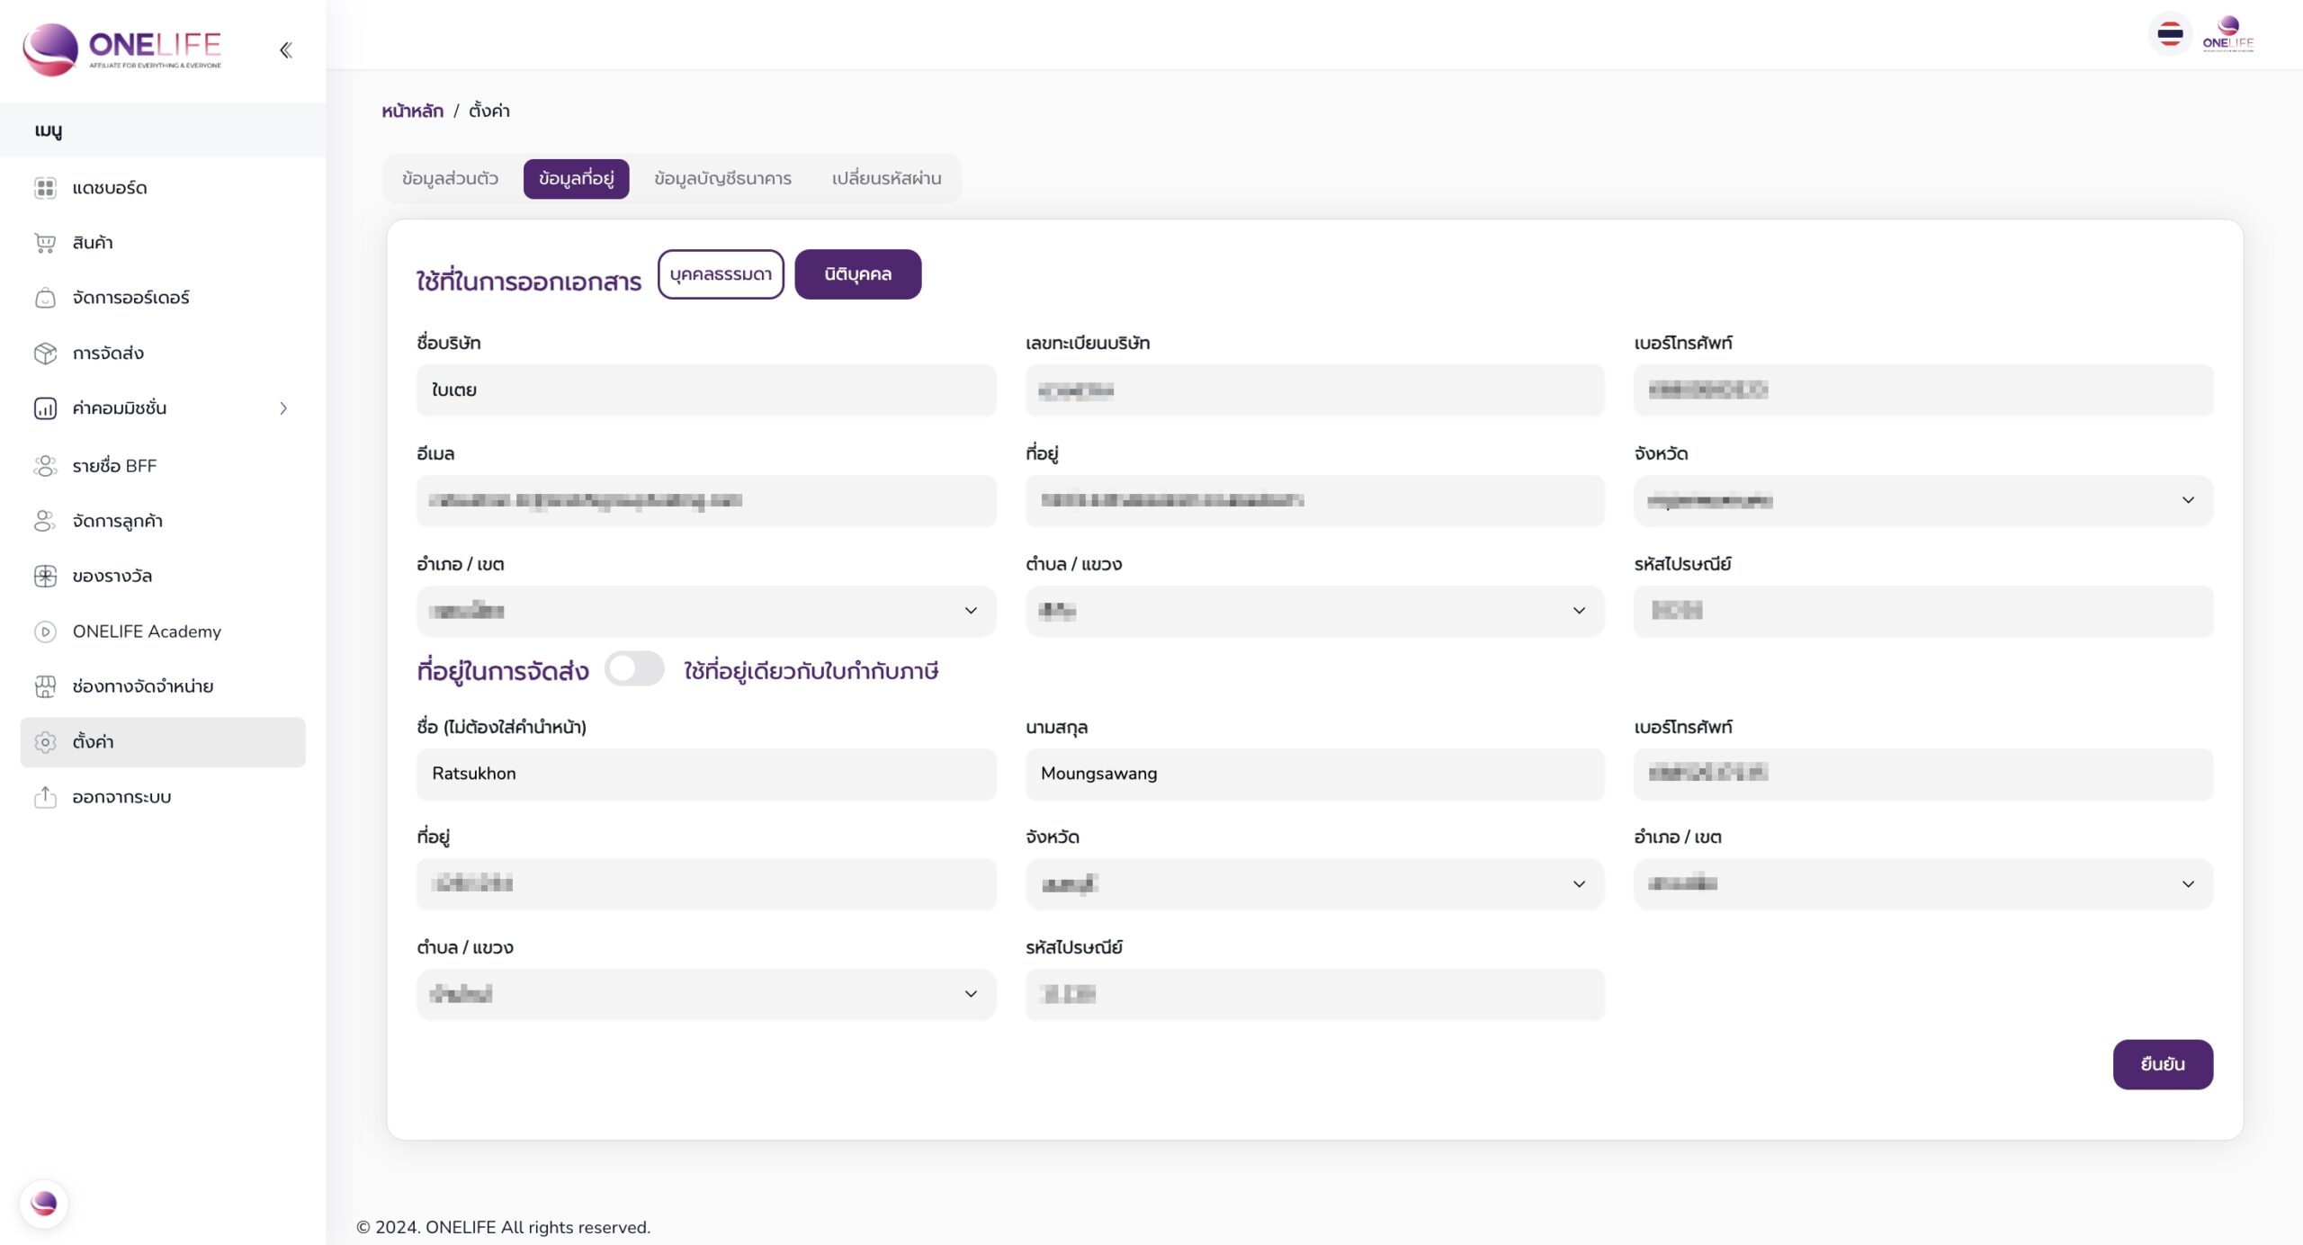Click the shopping cart products icon
The image size is (2303, 1245).
tap(45, 243)
